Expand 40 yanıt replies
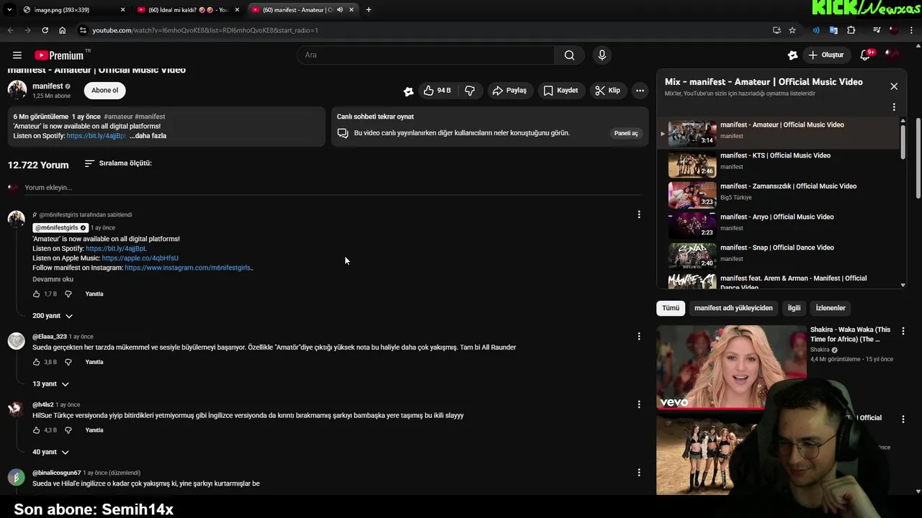Image resolution: width=922 pixels, height=518 pixels. [50, 453]
